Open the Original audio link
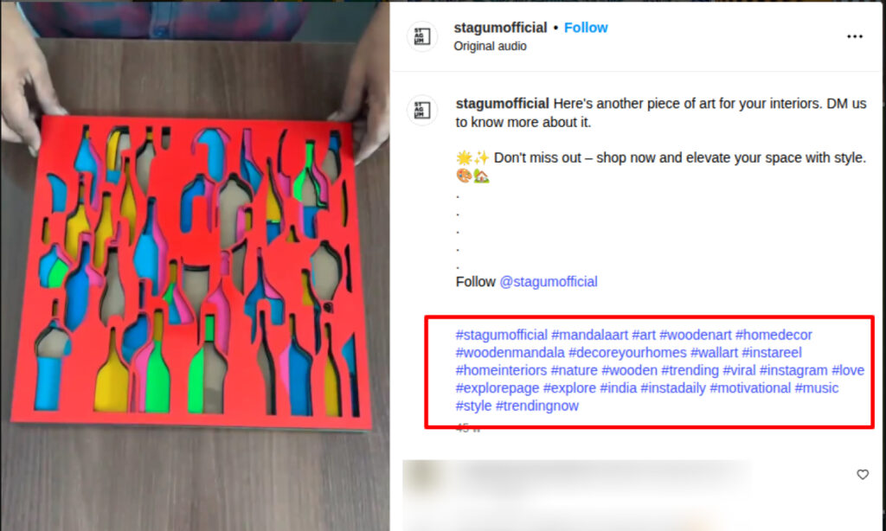Image resolution: width=886 pixels, height=531 pixels. click(490, 47)
